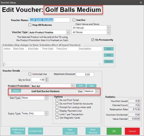Toggle Limit 1 per Transaction option
Screen dimensions: 144x136
pyautogui.click(x=57, y=114)
